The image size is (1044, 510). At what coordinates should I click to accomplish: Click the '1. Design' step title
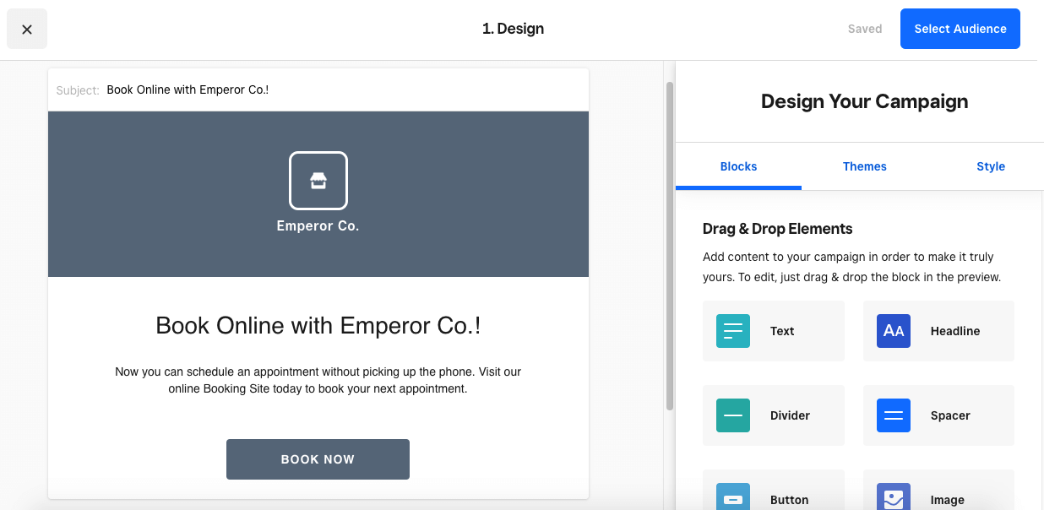513,29
